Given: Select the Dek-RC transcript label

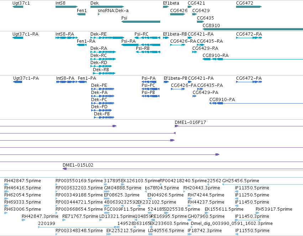Looking at the screenshot, I should click(99, 56).
